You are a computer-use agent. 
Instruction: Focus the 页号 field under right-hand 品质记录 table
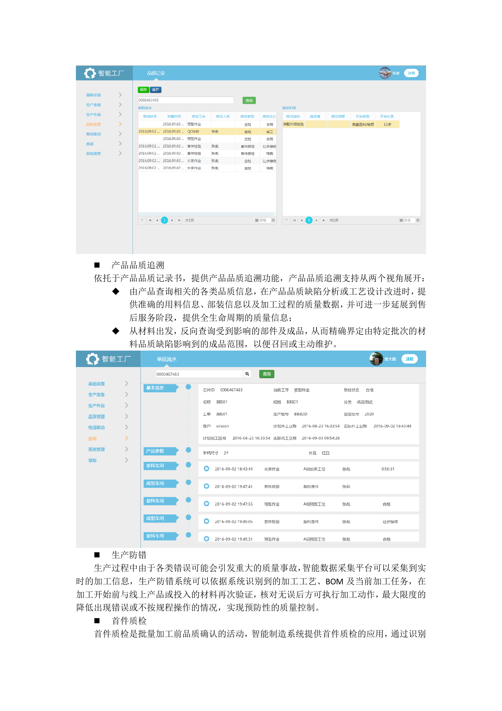pos(409,220)
